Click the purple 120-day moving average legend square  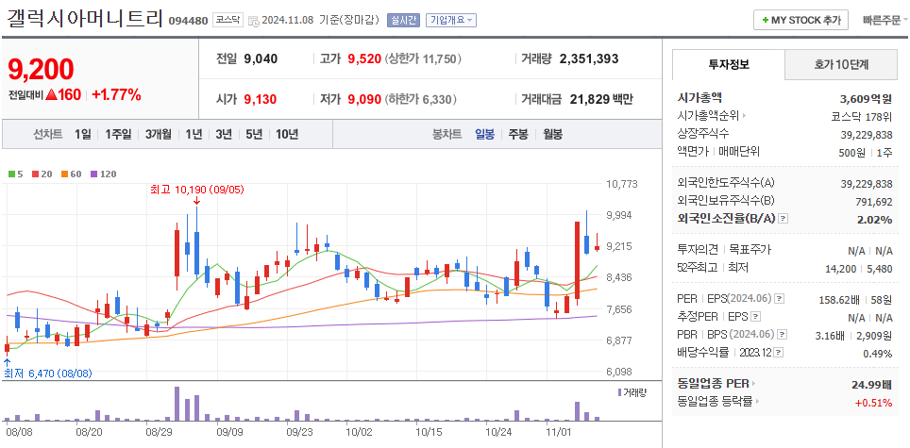point(94,174)
